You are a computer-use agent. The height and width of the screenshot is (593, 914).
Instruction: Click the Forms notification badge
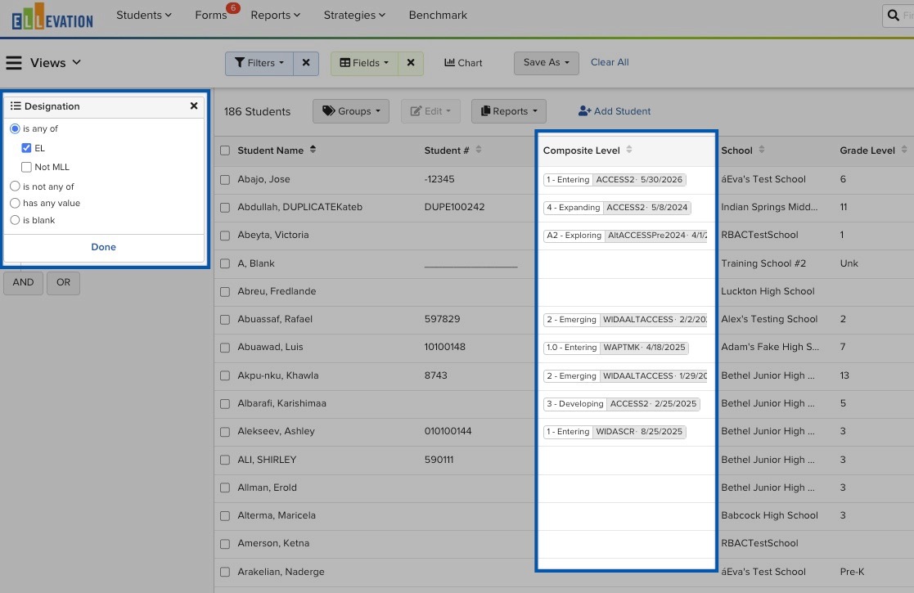[x=233, y=7]
